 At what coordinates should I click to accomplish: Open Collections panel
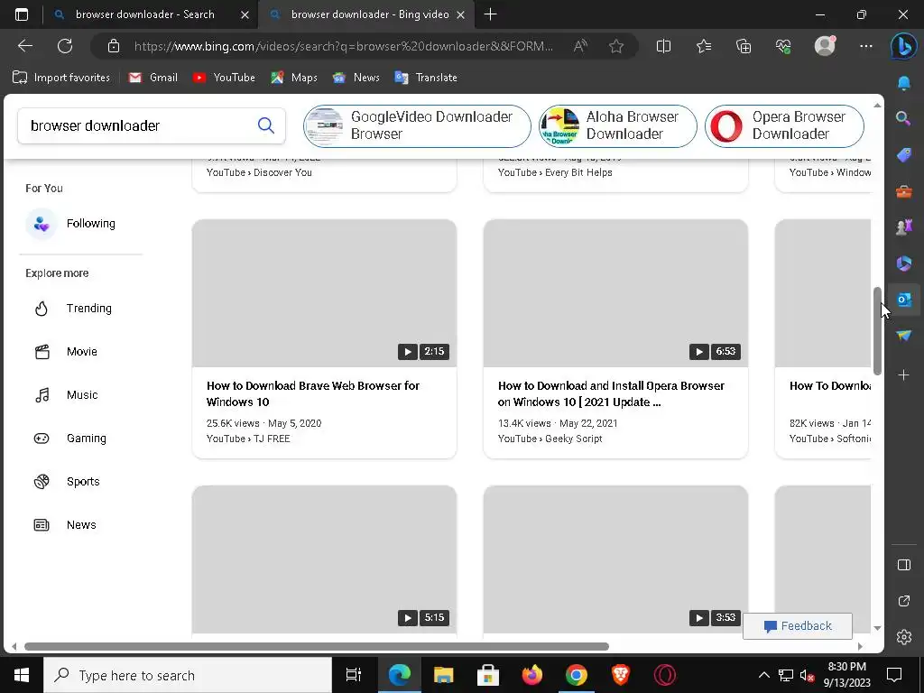point(744,46)
